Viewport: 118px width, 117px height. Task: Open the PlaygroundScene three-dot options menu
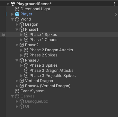pos(114,4)
